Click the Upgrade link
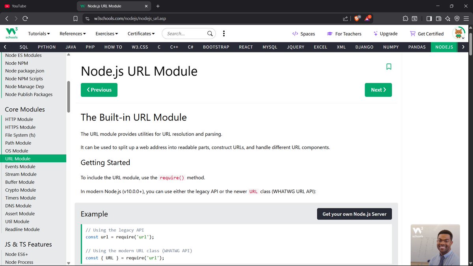The image size is (473, 266). (385, 34)
